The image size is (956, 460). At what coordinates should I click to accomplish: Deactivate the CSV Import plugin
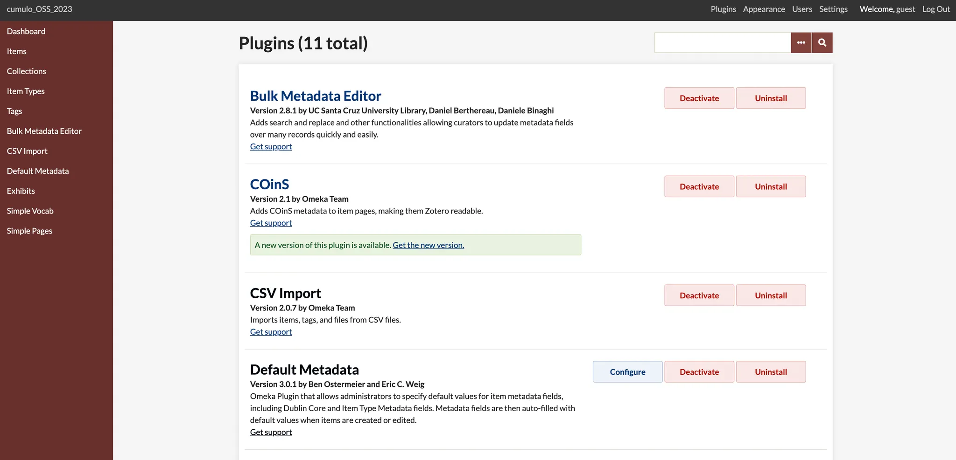click(699, 295)
